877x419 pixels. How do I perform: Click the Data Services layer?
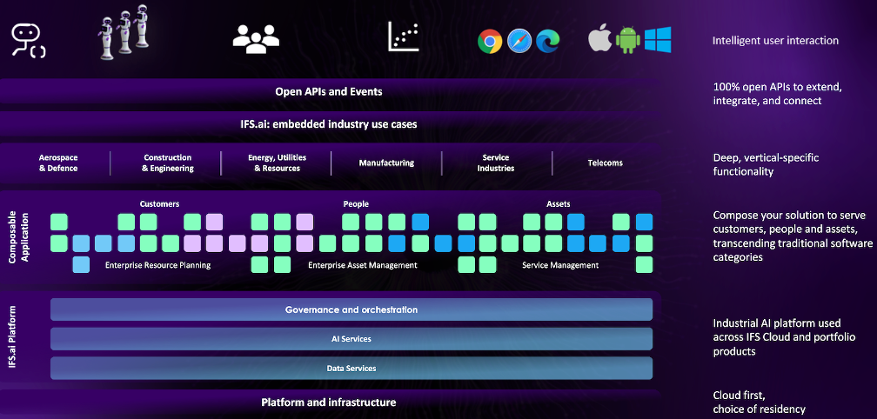(351, 369)
